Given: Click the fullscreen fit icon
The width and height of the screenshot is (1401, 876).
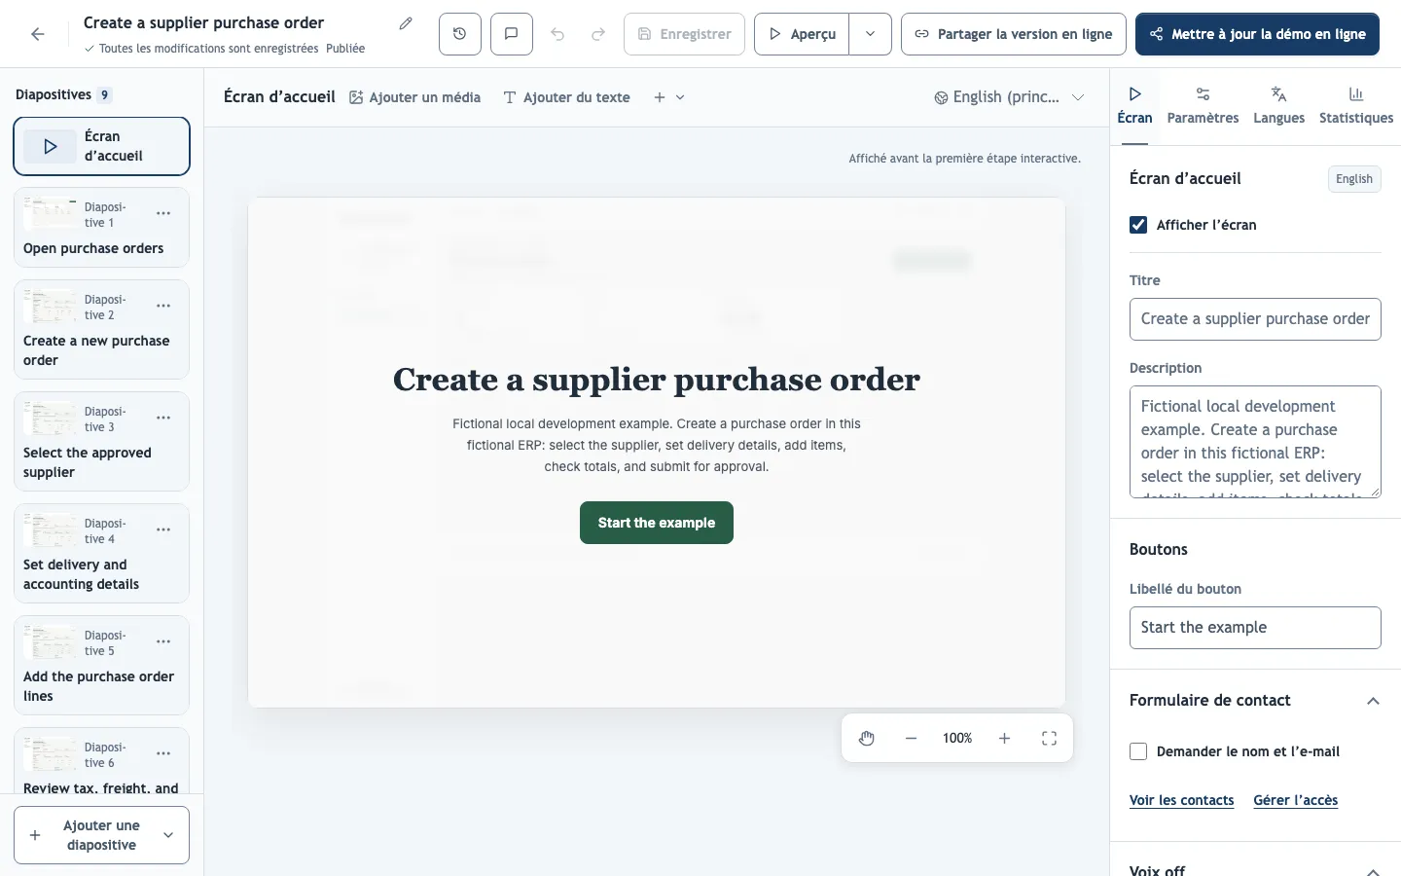Looking at the screenshot, I should pos(1049,739).
